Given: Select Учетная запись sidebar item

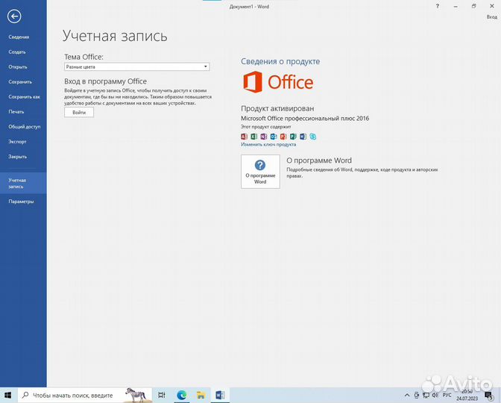Looking at the screenshot, I should click(23, 183).
